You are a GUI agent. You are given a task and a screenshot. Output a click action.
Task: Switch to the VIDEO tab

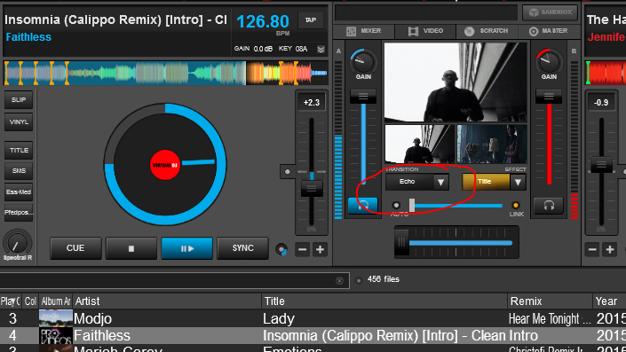425,31
